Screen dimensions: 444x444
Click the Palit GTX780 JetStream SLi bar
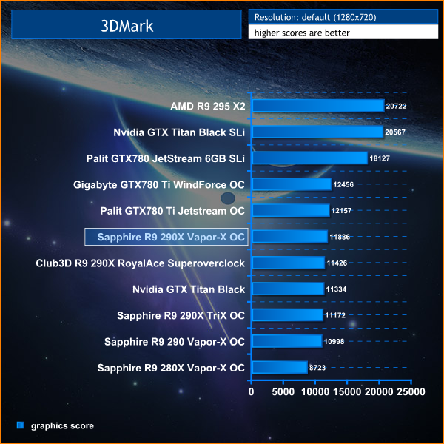pyautogui.click(x=310, y=158)
